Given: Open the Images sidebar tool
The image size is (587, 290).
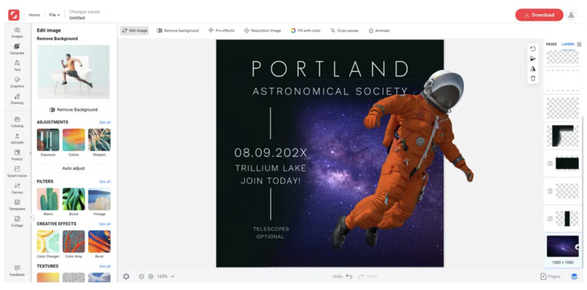Looking at the screenshot, I should pyautogui.click(x=17, y=32).
